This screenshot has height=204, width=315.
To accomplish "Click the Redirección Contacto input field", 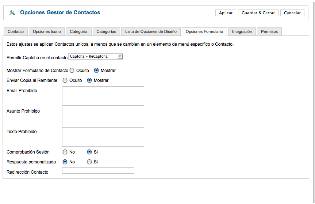I will coord(98,171).
